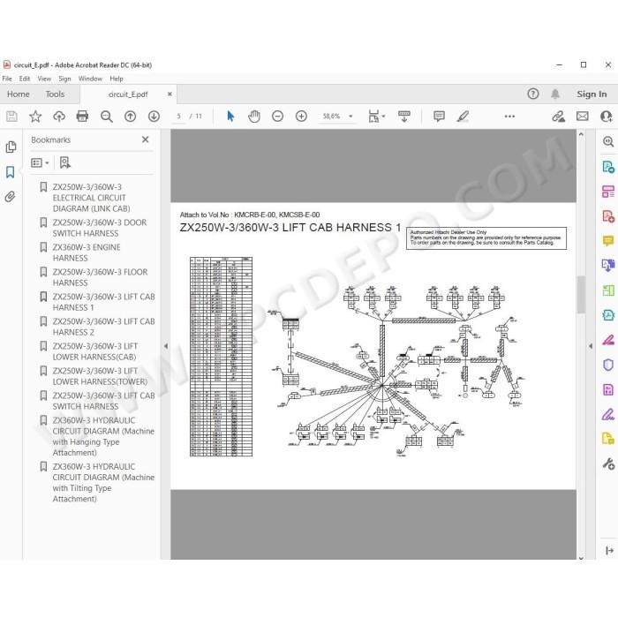The width and height of the screenshot is (618, 618).
Task: Open the Edit menu
Action: pos(25,79)
